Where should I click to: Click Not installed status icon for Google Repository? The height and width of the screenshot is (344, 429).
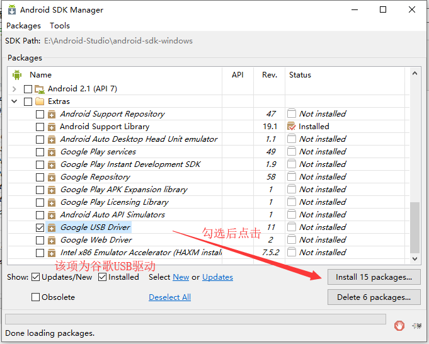click(292, 176)
